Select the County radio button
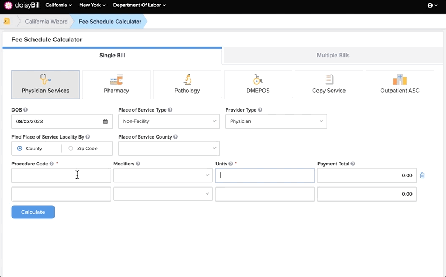 tap(19, 148)
